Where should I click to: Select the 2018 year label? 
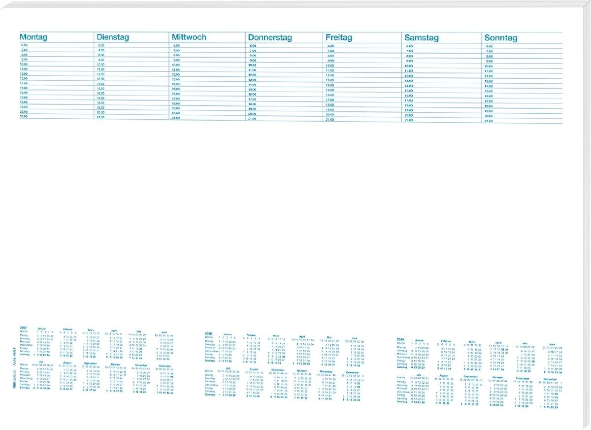(208, 333)
